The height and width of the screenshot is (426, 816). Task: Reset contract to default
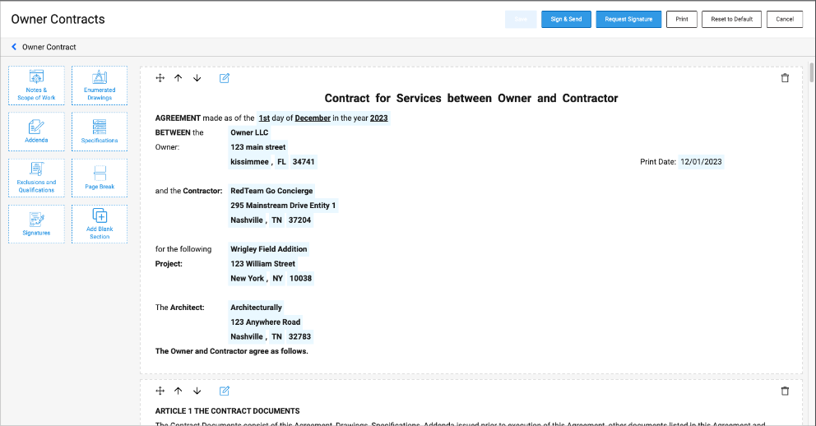pyautogui.click(x=731, y=19)
